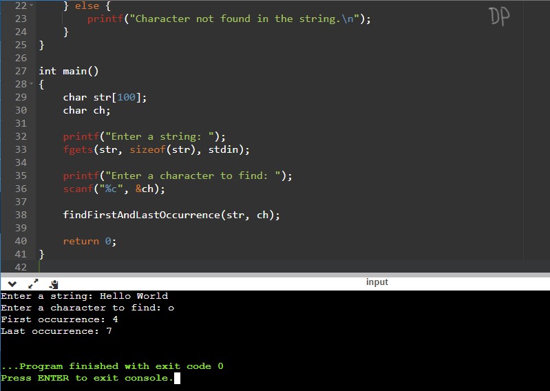Click the 'Character not found in the string' printf
The width and height of the screenshot is (550, 391).
click(x=229, y=19)
